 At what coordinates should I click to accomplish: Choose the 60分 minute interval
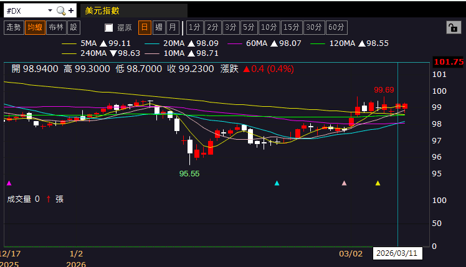(336, 27)
